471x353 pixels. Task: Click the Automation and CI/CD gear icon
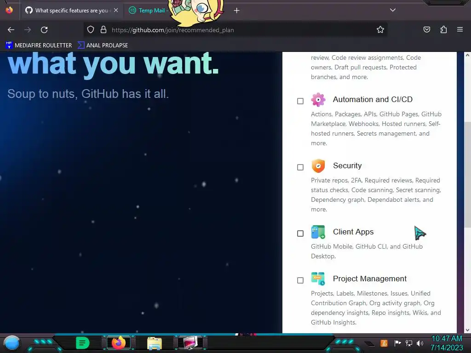pos(318,100)
